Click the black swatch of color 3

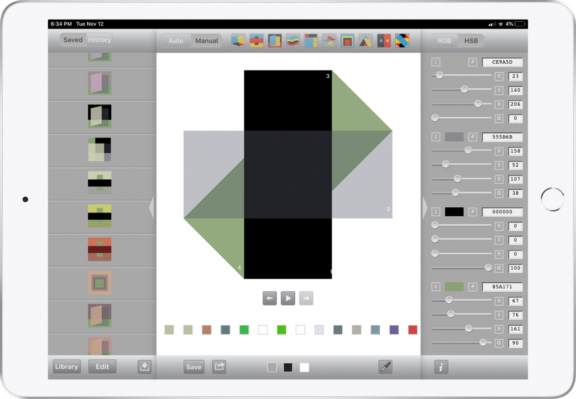pos(454,212)
